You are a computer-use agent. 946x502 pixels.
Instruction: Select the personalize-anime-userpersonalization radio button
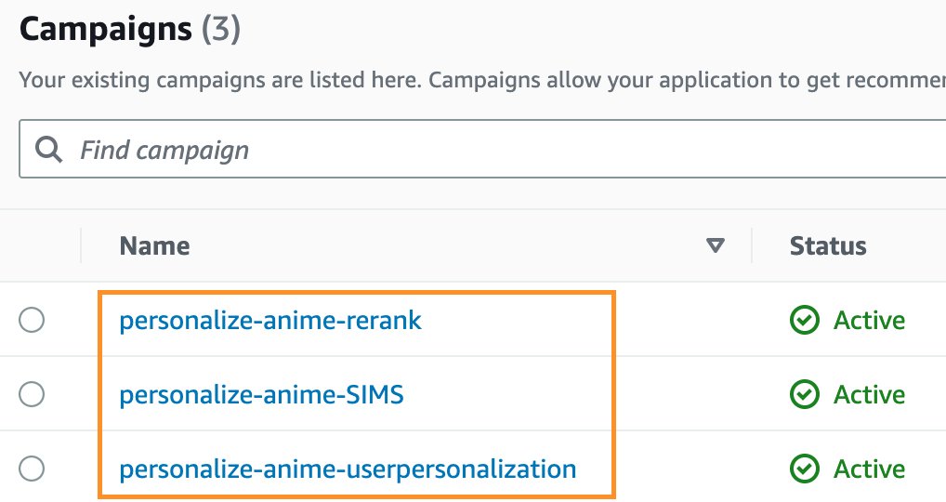click(x=32, y=469)
